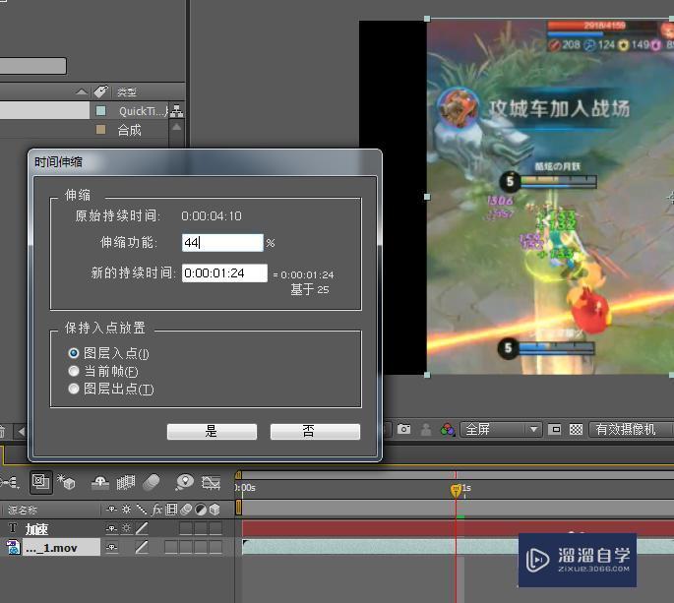The image size is (674, 603).
Task: Toggle 3D layer box for 加速 layer
Action: point(214,528)
